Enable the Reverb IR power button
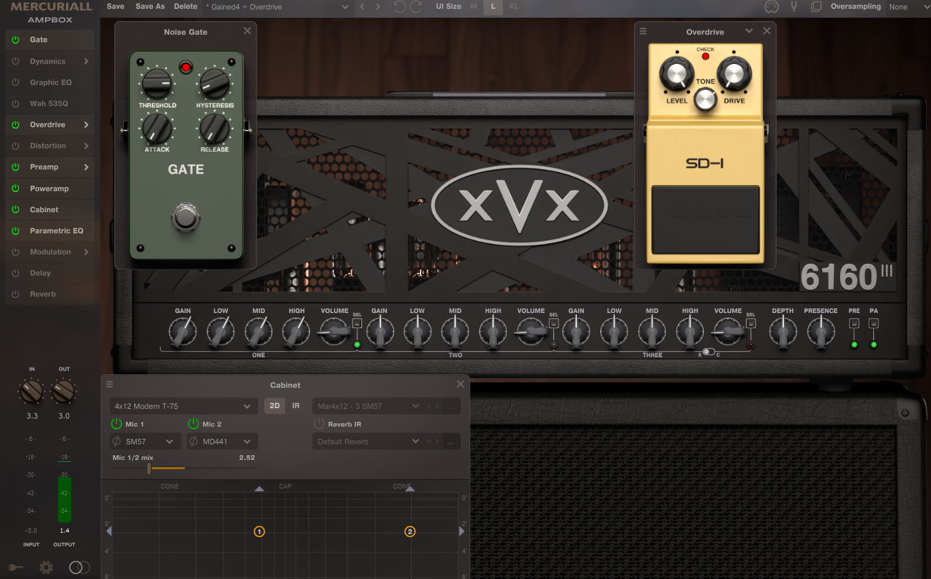 click(x=318, y=424)
